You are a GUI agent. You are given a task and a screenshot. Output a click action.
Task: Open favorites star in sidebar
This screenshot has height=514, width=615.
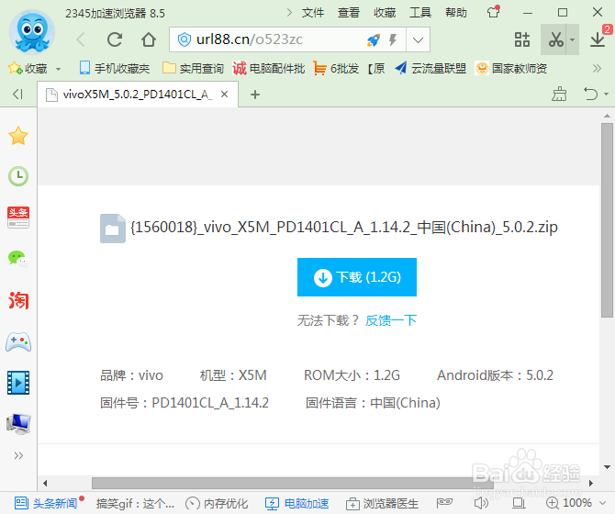(x=18, y=136)
